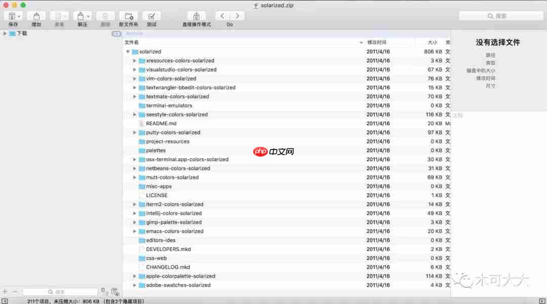The image size is (547, 304).
Task: Open the 解压 dropdown arrow
Action: click(x=88, y=16)
